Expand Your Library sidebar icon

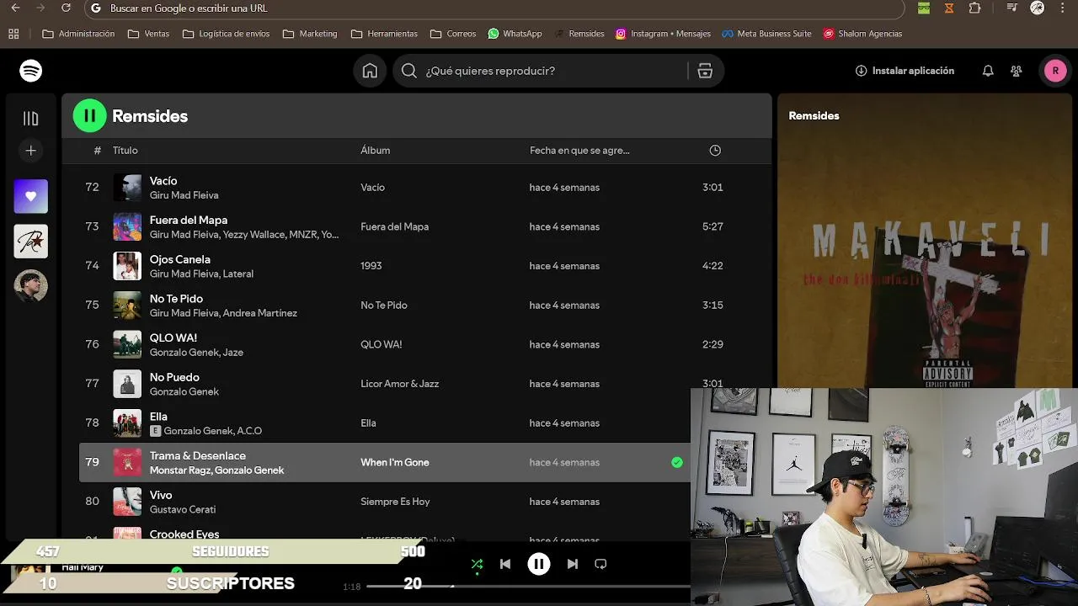point(31,119)
